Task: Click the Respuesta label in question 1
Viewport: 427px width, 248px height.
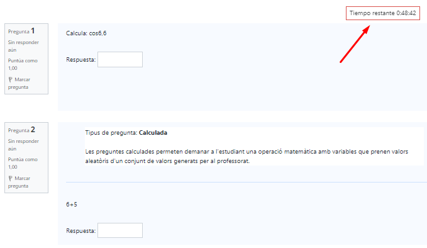Action: tap(81, 60)
